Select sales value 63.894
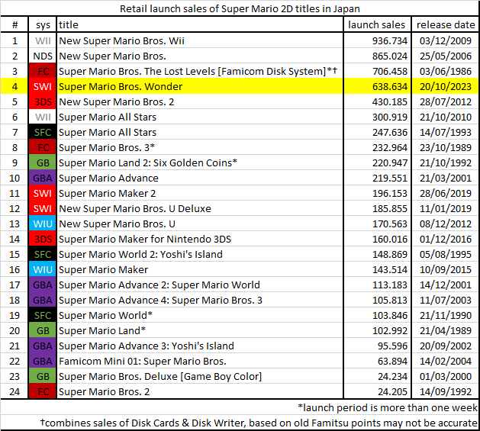The image size is (480, 431). click(392, 362)
